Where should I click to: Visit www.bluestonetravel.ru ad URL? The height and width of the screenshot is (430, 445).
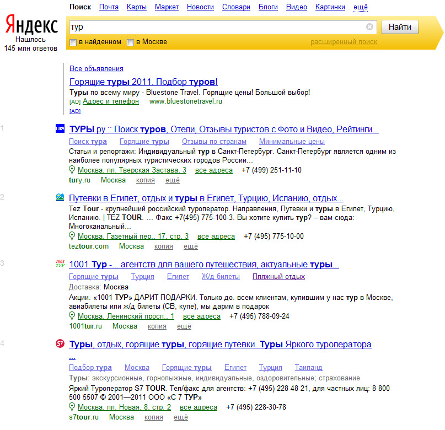(x=186, y=101)
